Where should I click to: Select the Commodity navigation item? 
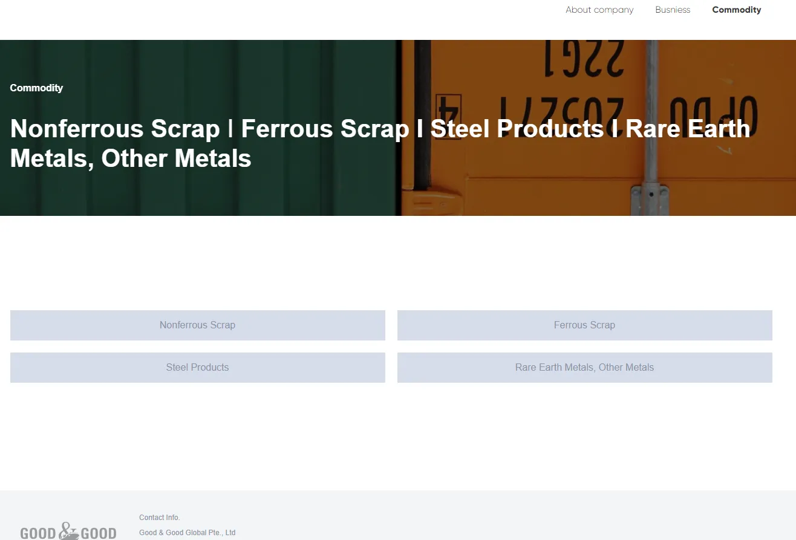(x=737, y=10)
